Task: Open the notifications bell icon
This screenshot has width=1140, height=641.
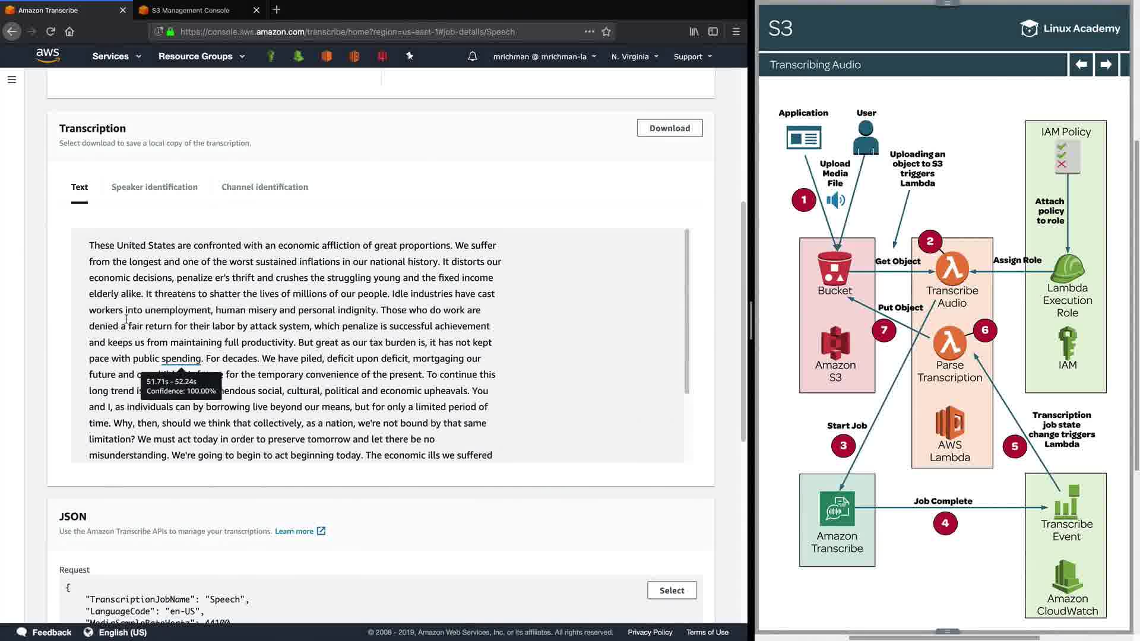Action: pyautogui.click(x=472, y=56)
